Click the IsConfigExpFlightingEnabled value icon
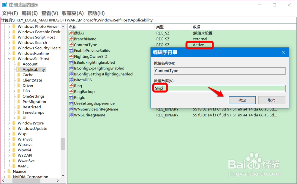Viewport: 297px width, 184px height. tap(71, 68)
